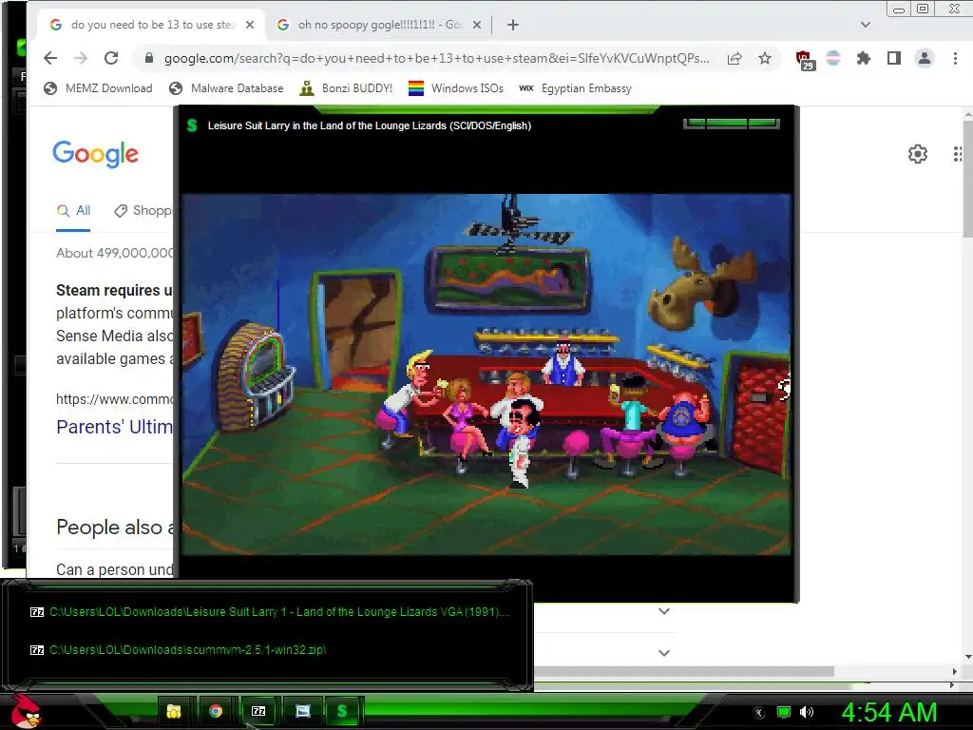Open Chrome profile avatar
Screen dimensions: 973x730
point(924,58)
